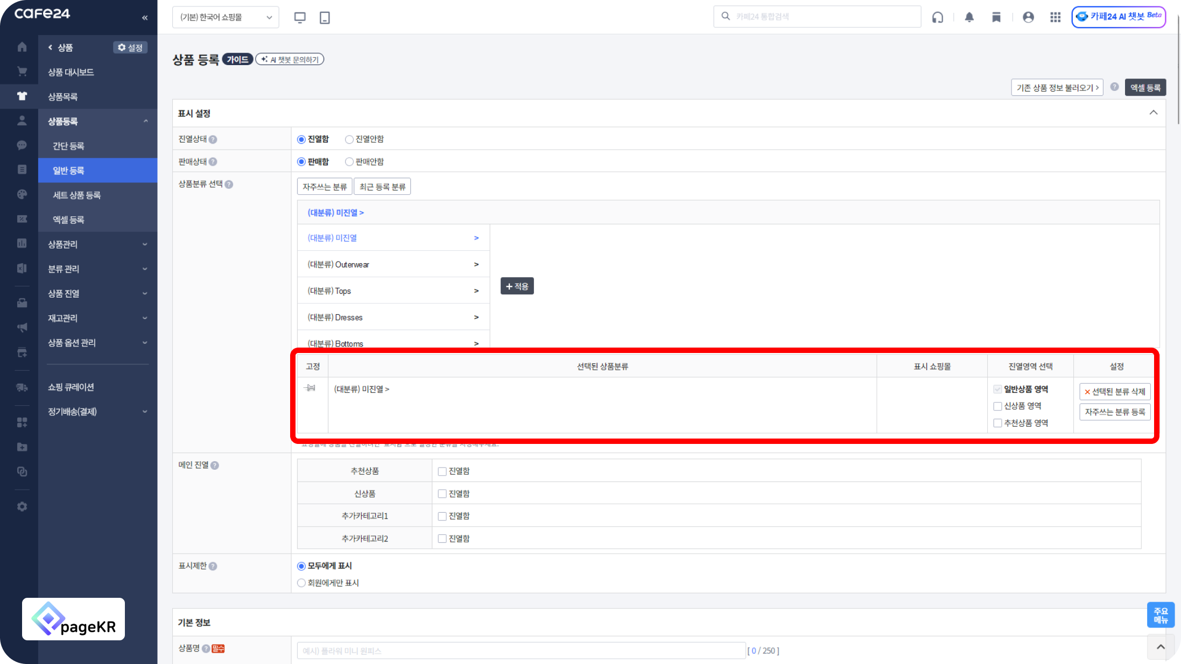
Task: Switch to 최근 등록 분류 tab
Action: click(x=382, y=187)
